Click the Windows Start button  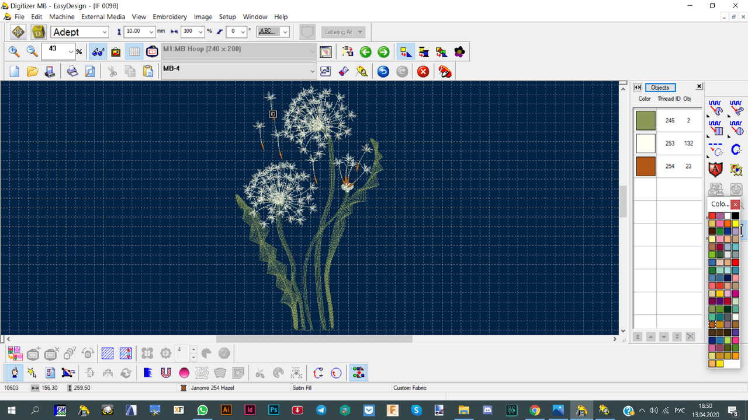click(x=12, y=410)
